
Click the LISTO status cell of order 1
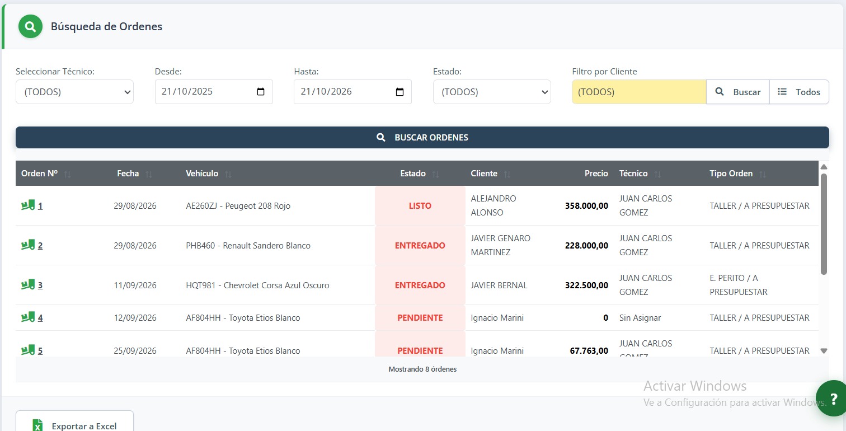[x=420, y=205]
